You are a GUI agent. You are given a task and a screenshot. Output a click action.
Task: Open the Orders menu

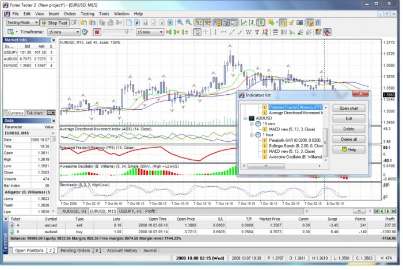[70, 13]
